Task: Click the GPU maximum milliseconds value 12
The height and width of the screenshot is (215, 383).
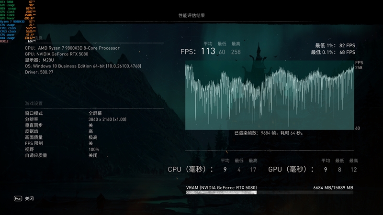Action: [x=354, y=170]
